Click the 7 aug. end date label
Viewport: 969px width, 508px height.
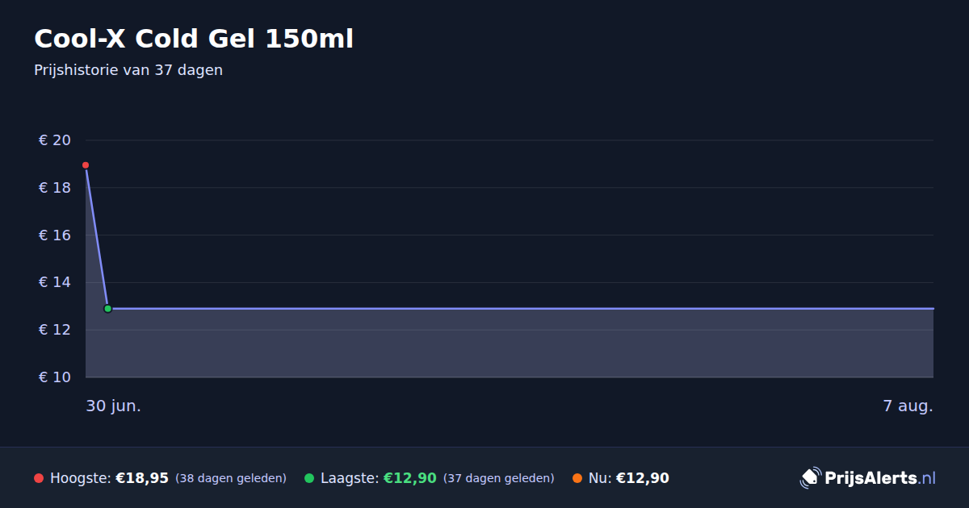pos(908,406)
